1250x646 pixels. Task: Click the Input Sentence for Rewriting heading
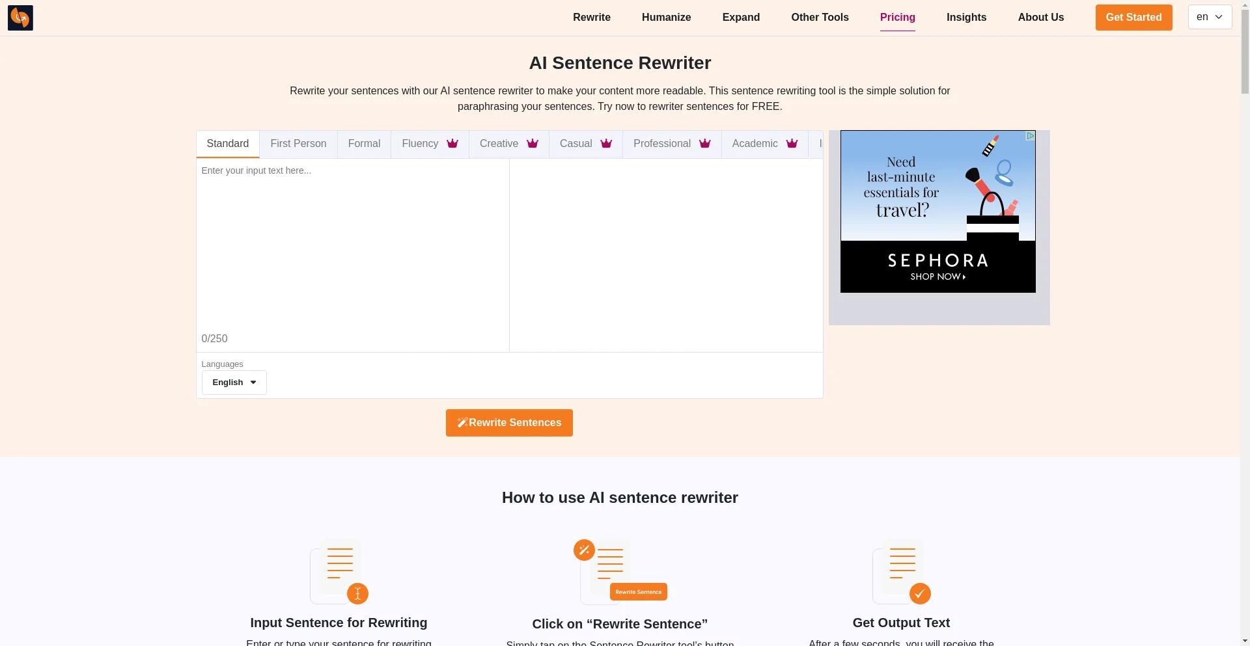339,623
